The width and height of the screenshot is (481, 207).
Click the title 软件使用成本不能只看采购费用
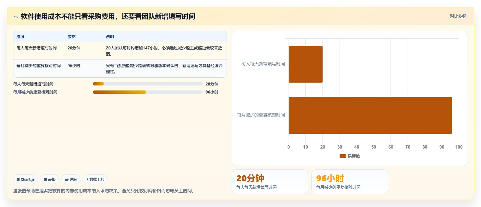click(x=108, y=16)
